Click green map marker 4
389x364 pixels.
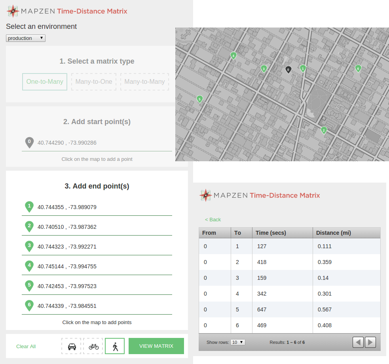(233, 56)
